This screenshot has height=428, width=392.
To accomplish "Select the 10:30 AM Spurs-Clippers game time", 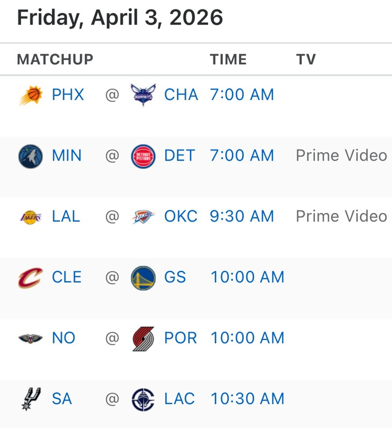I will click(x=248, y=399).
